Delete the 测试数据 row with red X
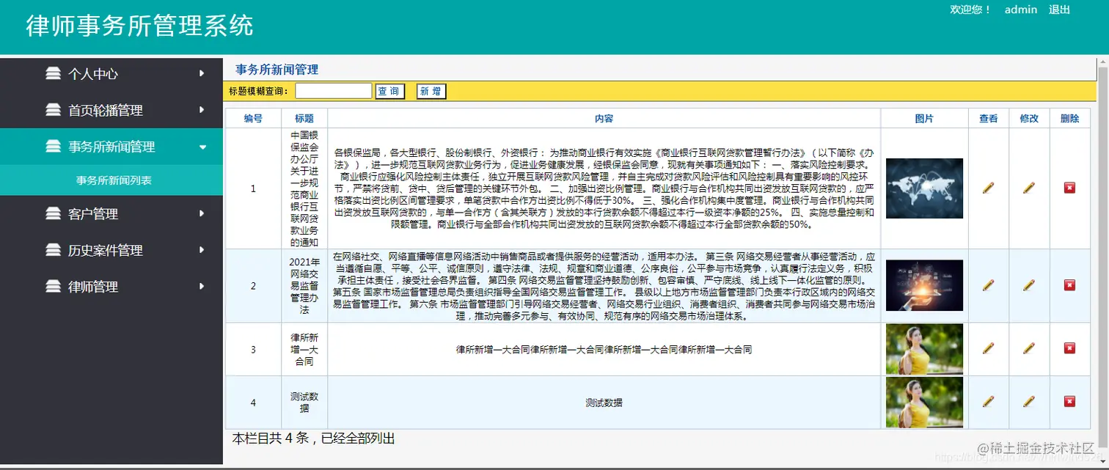This screenshot has height=470, width=1109. 1069,402
